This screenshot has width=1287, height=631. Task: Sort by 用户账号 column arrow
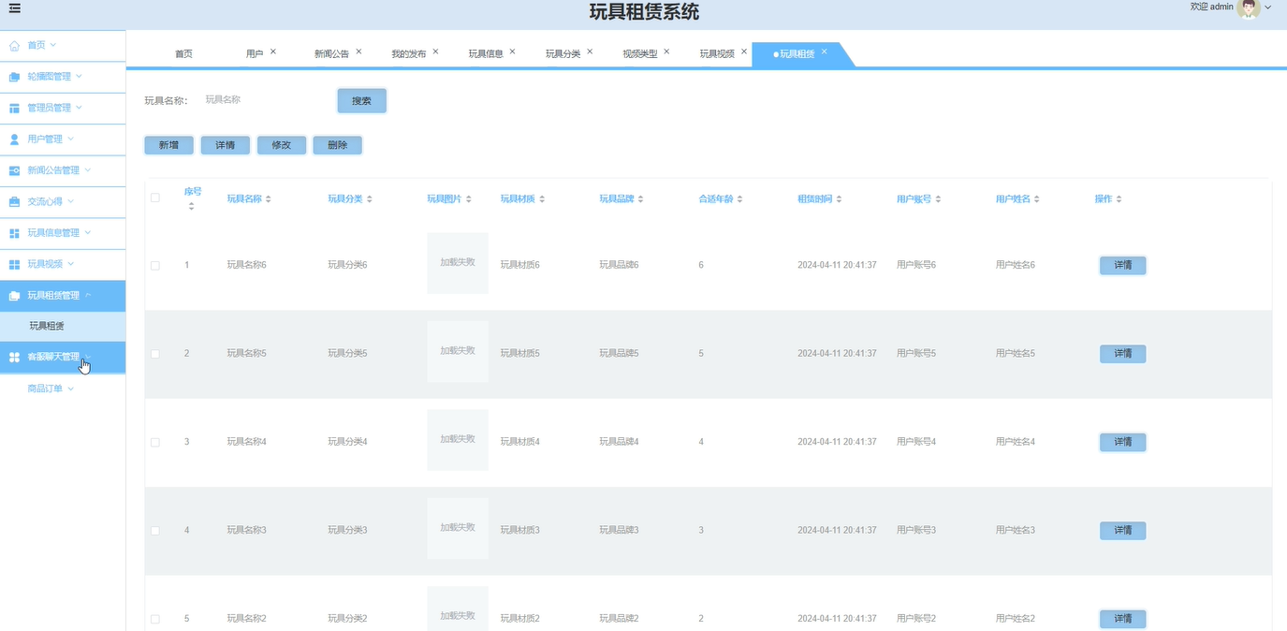click(x=939, y=199)
